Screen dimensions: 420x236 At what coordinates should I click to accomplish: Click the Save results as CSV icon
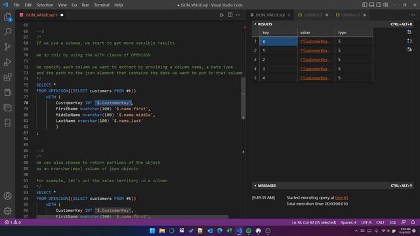pos(409,32)
